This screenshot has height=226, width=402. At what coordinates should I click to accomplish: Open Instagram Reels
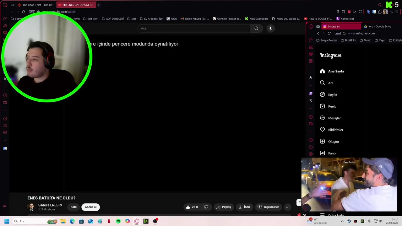(328, 106)
